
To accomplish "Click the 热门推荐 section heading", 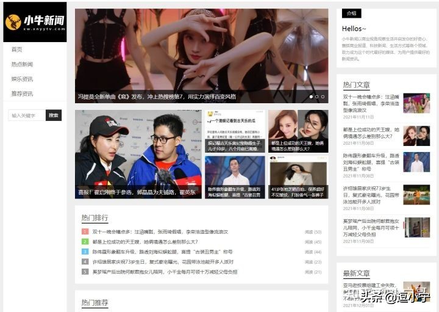I will click(x=95, y=302).
